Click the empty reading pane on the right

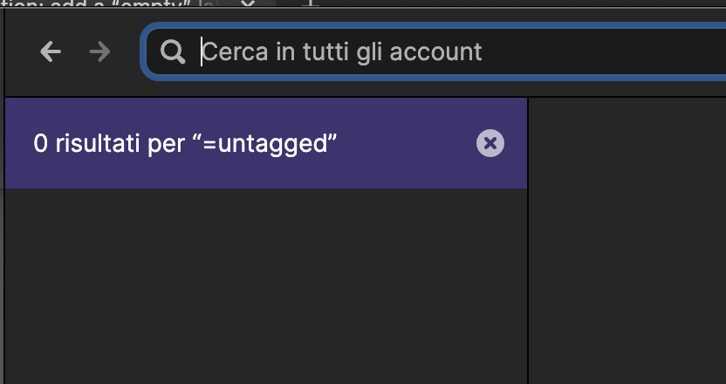[627, 241]
